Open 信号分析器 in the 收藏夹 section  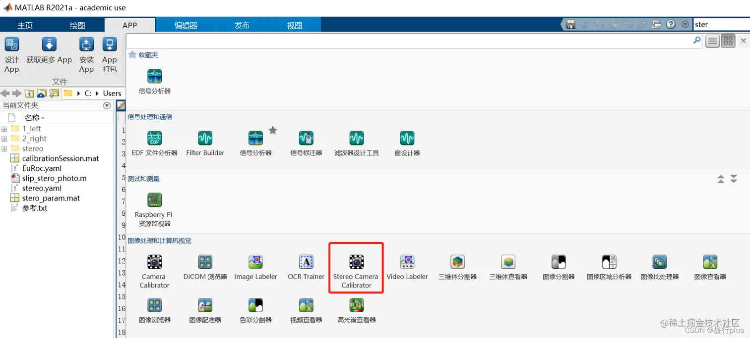click(154, 82)
